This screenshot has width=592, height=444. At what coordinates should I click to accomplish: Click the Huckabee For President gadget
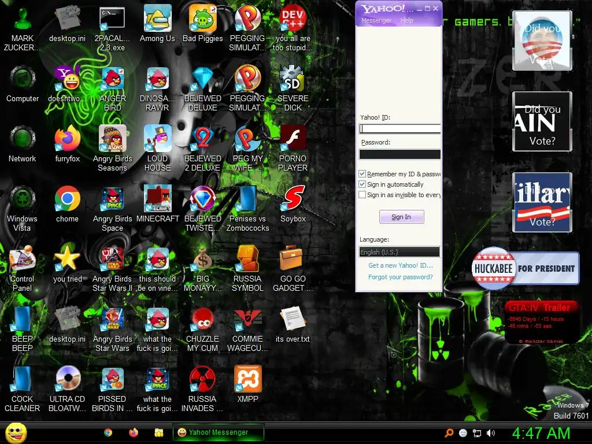coord(525,268)
